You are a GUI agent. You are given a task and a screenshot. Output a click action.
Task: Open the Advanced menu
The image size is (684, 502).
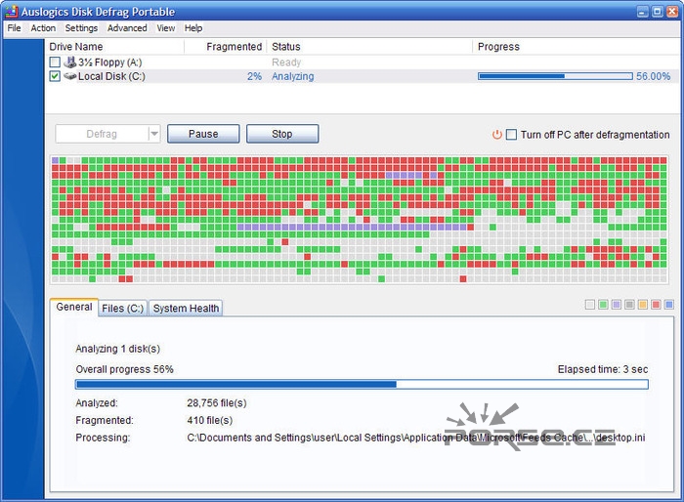127,28
